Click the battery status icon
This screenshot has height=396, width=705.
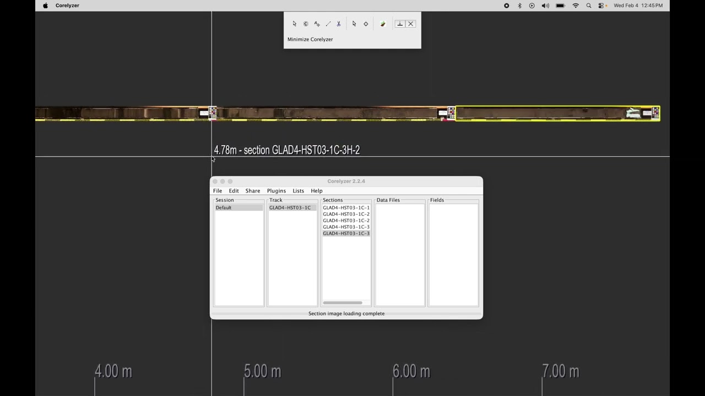click(x=560, y=5)
